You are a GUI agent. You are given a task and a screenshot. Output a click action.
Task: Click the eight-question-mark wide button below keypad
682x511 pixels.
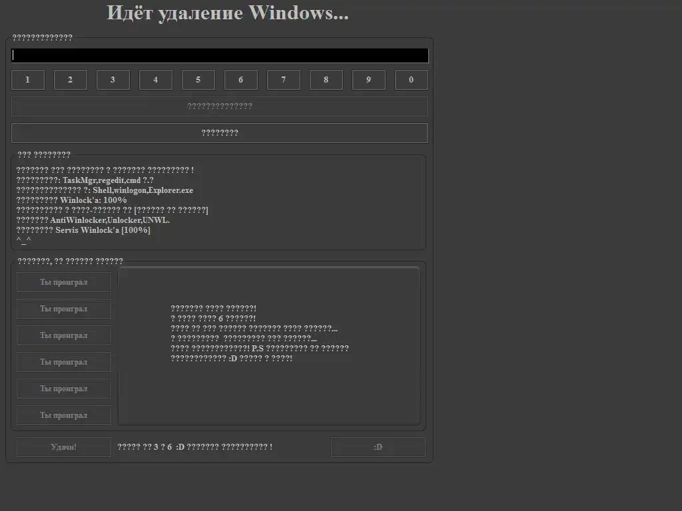pyautogui.click(x=220, y=133)
